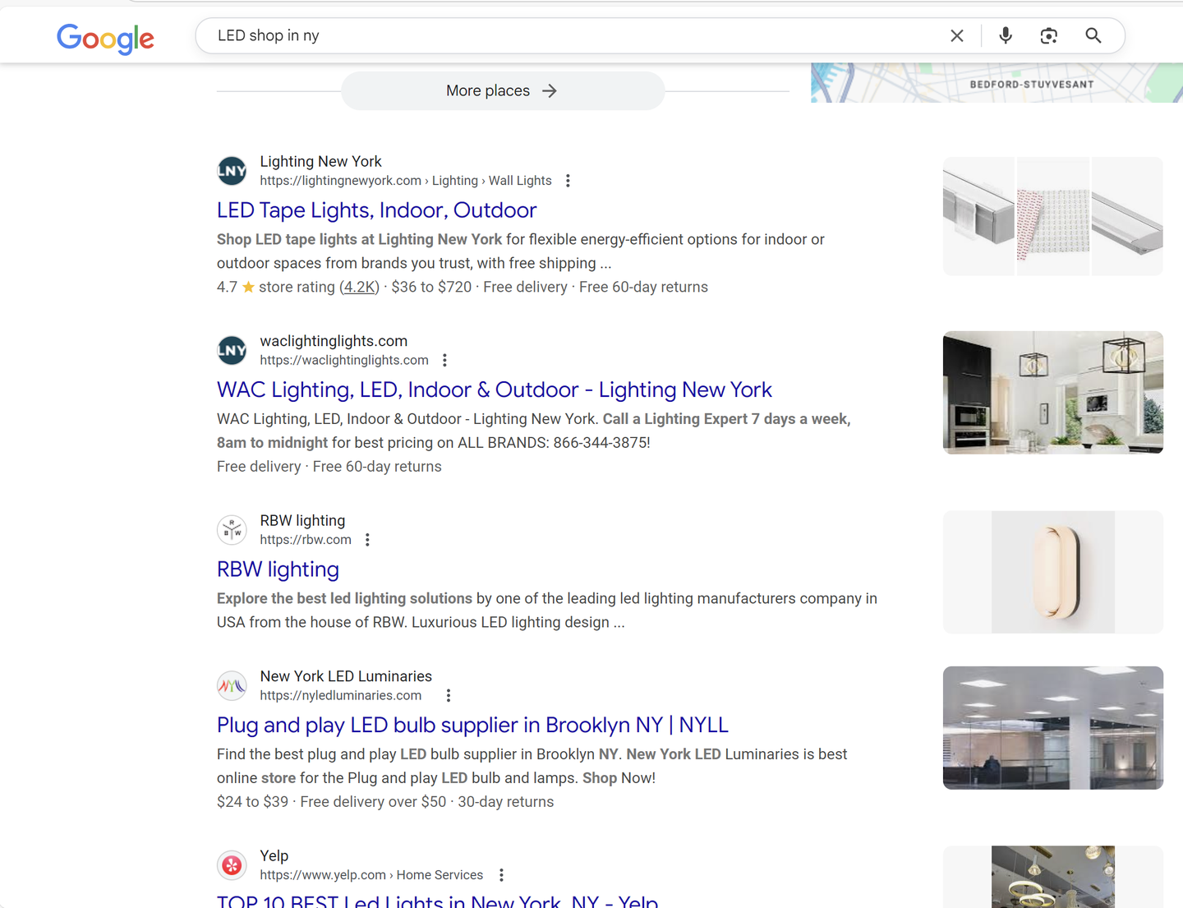Click the https://rbw.com URL text
The width and height of the screenshot is (1183, 908).
click(x=306, y=540)
